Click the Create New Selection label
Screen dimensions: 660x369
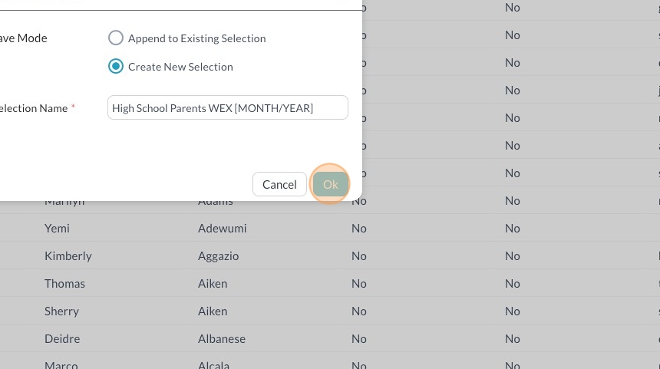click(x=180, y=67)
